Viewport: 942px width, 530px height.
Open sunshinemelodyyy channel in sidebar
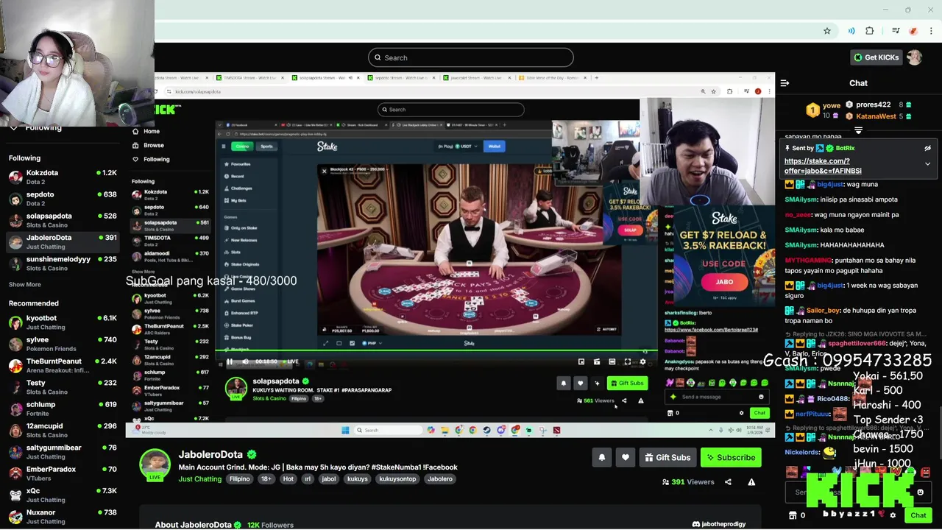[63, 263]
